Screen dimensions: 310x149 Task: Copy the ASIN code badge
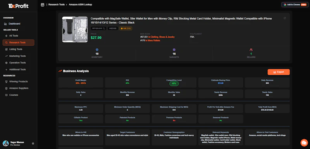pos(98,28)
